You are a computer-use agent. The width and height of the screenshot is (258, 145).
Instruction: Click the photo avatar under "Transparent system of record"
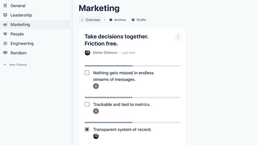(x=96, y=136)
